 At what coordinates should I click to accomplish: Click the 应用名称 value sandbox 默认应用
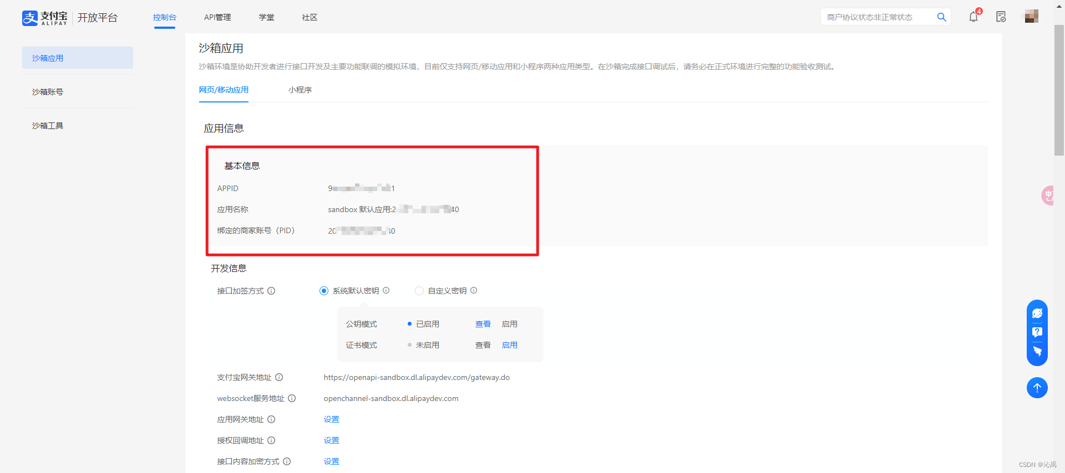pos(393,209)
